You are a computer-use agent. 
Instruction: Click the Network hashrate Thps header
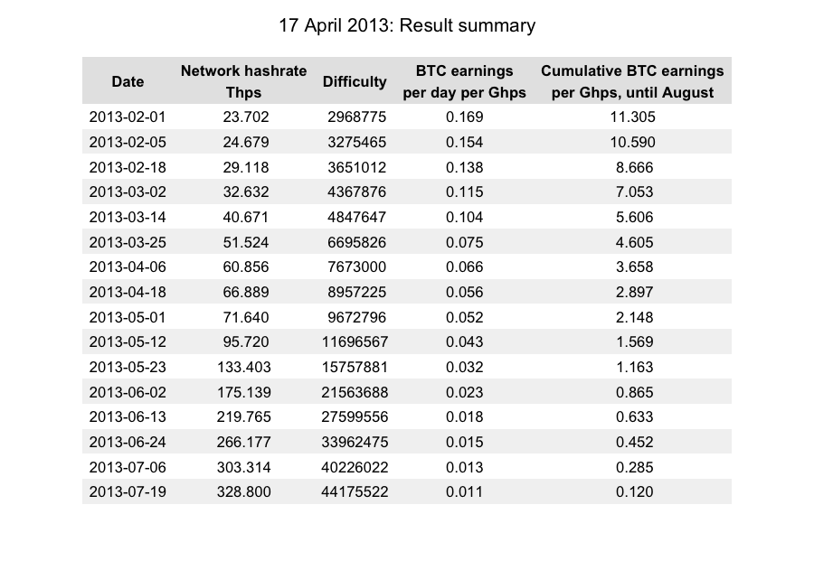pyautogui.click(x=243, y=81)
